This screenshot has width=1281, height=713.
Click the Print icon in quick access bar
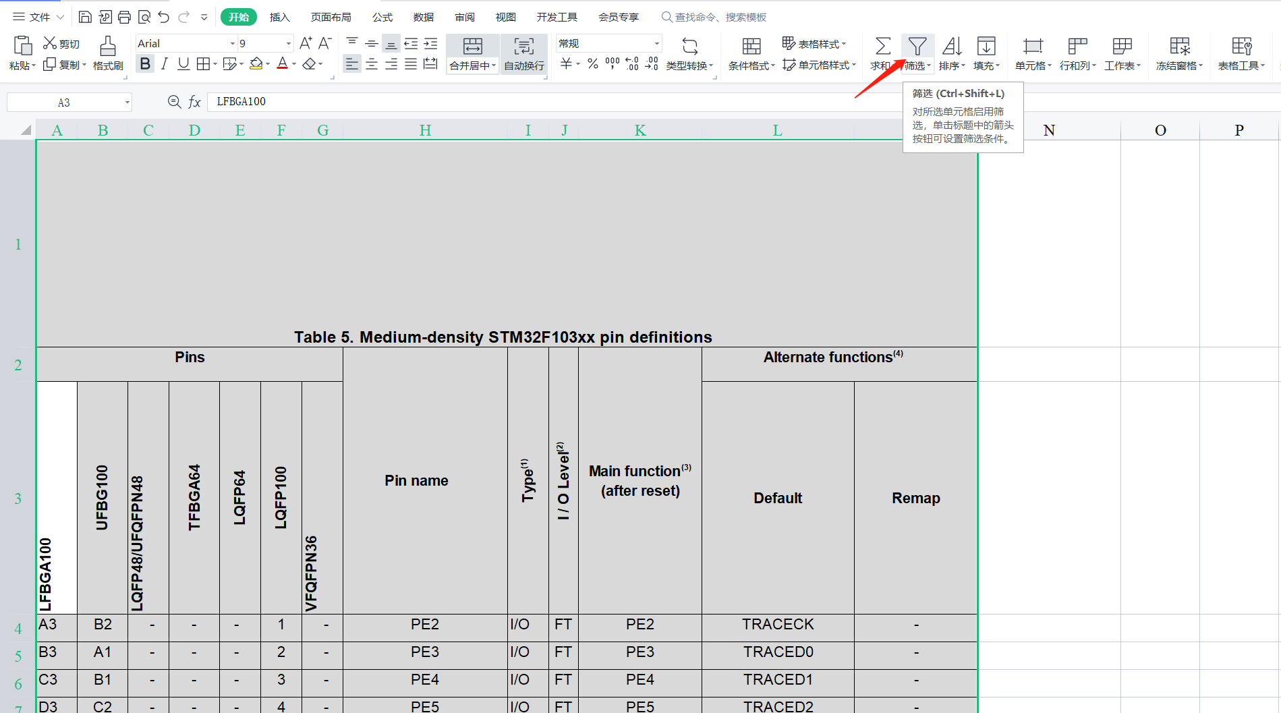[124, 17]
